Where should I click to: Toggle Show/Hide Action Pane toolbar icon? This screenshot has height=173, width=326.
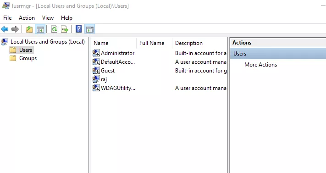pyautogui.click(x=90, y=29)
